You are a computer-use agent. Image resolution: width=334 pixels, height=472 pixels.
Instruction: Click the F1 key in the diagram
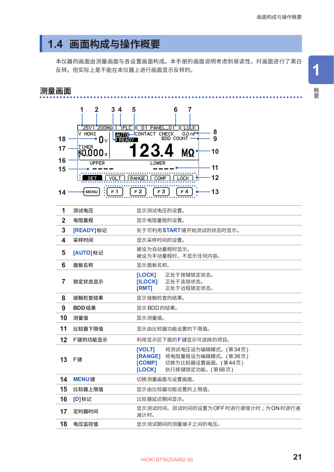coord(115,192)
